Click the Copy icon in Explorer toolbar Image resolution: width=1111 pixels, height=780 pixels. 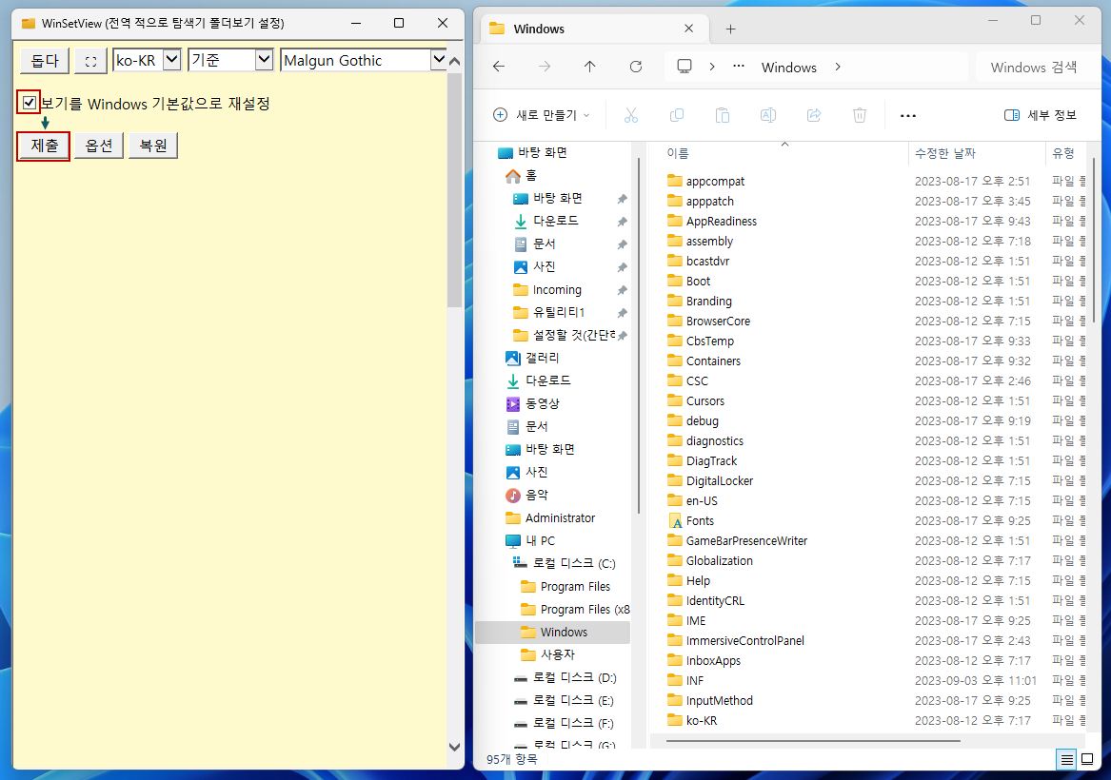tap(677, 115)
